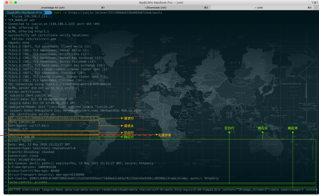Viewport: 319px width, 196px height.
Task: Click the new tab plus icon
Action: [x=316, y=7]
